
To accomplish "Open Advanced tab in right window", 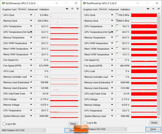I will [114, 9].
